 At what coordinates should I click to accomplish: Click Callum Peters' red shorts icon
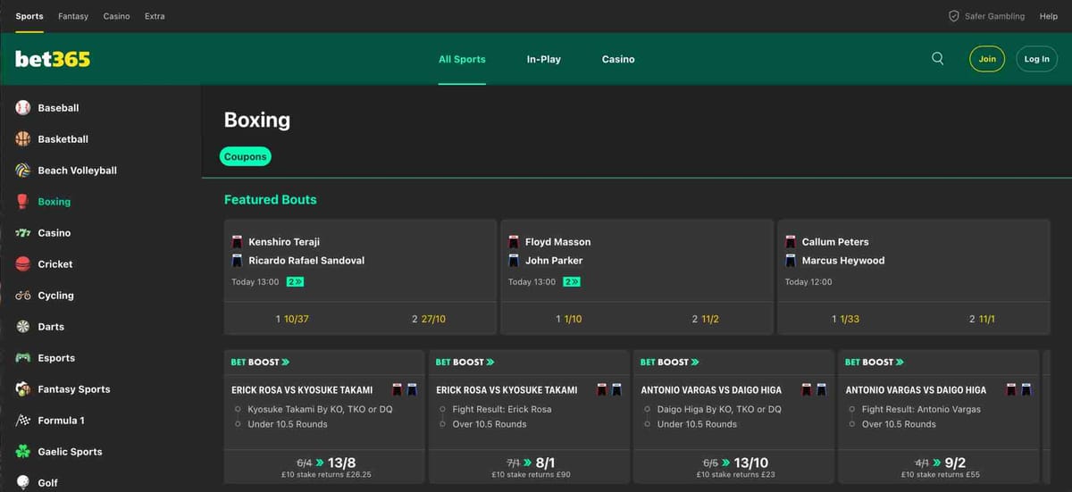791,242
